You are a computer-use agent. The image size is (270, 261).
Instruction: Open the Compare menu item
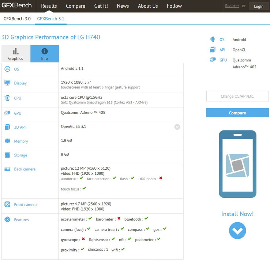(75, 6)
